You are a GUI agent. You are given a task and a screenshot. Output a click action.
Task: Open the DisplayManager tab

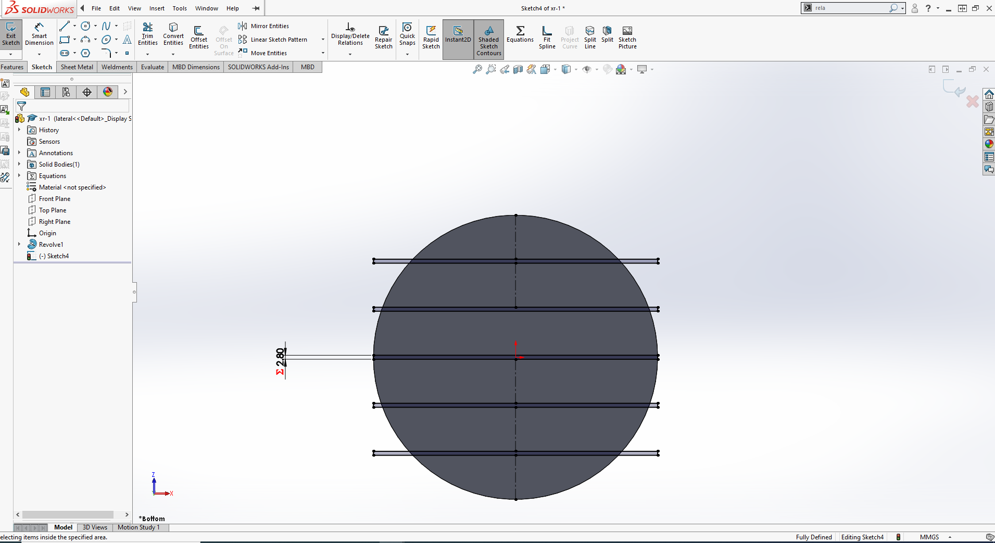108,92
